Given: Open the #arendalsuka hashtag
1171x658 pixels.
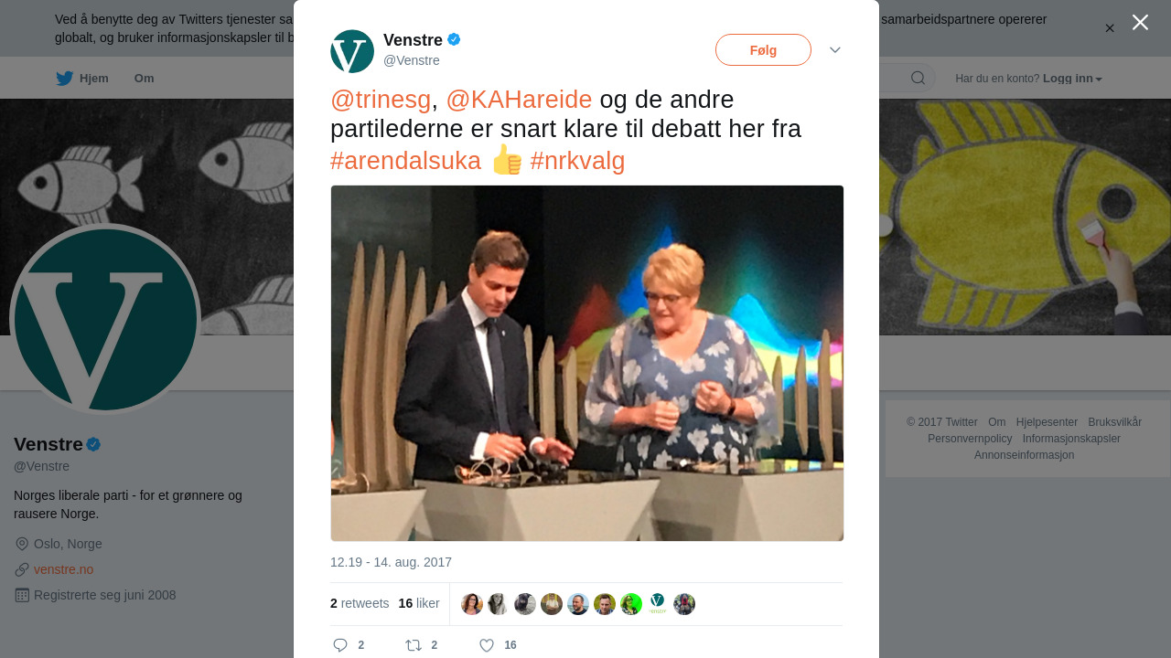Looking at the screenshot, I should pos(405,161).
